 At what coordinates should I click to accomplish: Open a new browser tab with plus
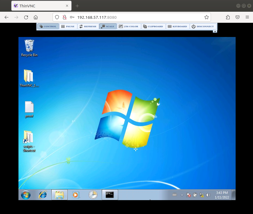[77, 6]
